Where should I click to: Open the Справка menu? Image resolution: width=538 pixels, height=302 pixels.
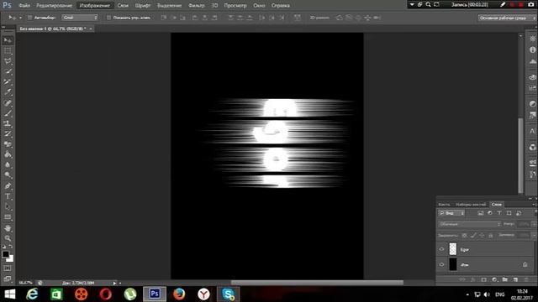[x=280, y=6]
